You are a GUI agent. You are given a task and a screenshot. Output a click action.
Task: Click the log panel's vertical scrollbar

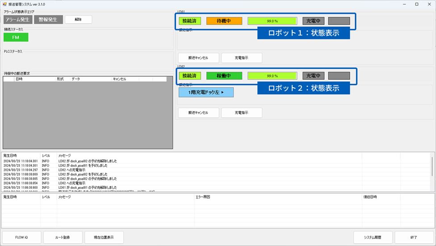[x=432, y=166]
